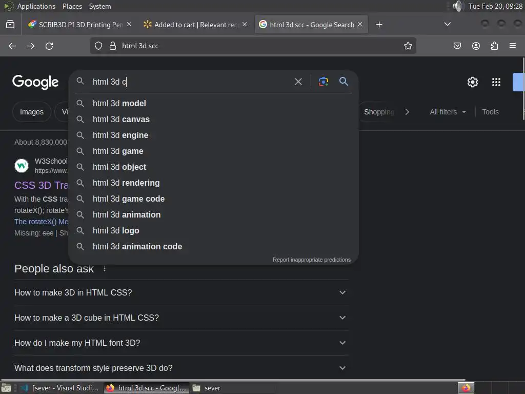Open Firefox View icon at tab bar start
525x394 pixels.
pos(10,25)
